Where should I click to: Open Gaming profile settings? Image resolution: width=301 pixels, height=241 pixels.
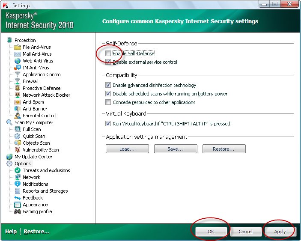click(x=37, y=211)
